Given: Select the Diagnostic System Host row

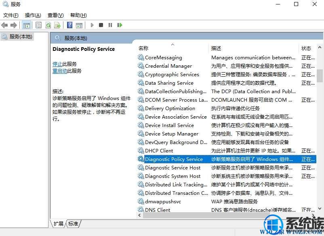Looking at the screenshot, I should pyautogui.click(x=227, y=176).
